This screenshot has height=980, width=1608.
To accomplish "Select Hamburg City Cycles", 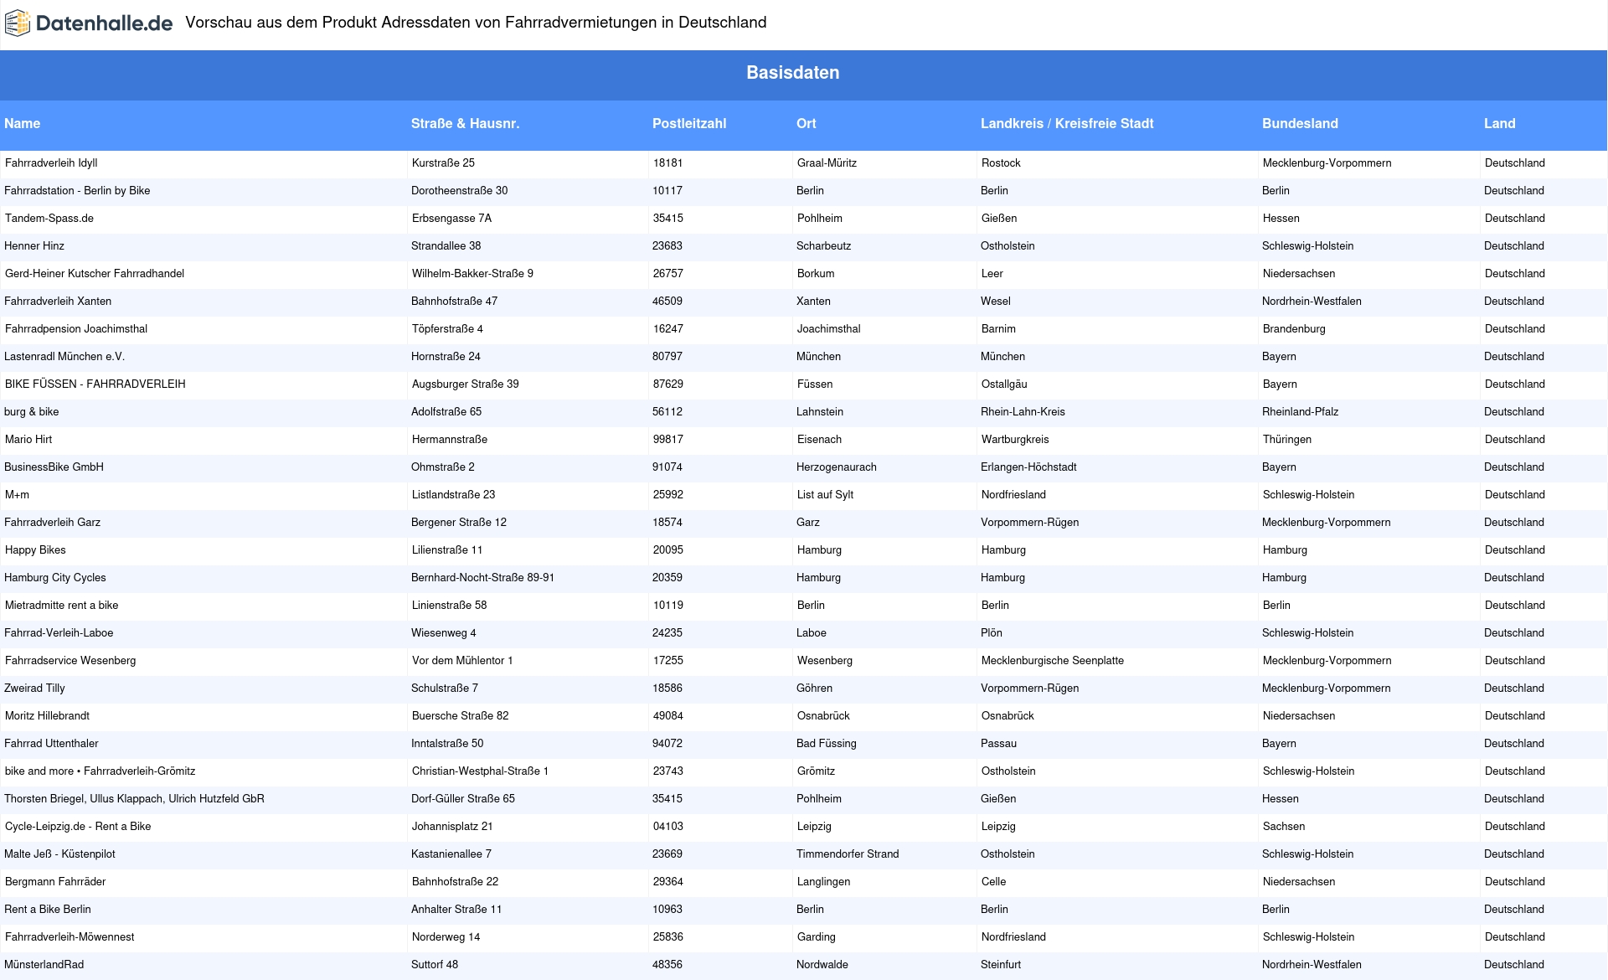I will coord(55,578).
